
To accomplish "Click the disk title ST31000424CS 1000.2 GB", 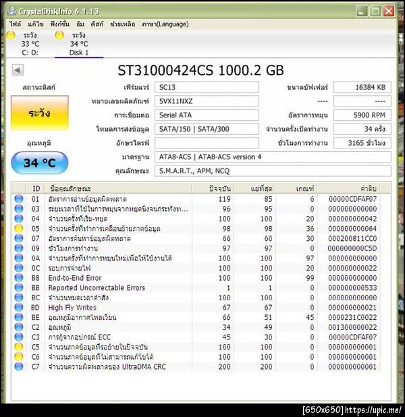I will pyautogui.click(x=200, y=70).
